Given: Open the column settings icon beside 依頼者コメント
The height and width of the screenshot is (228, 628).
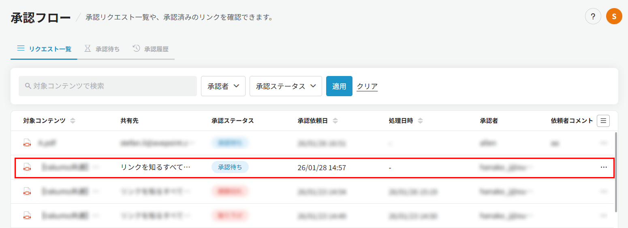Looking at the screenshot, I should point(603,120).
